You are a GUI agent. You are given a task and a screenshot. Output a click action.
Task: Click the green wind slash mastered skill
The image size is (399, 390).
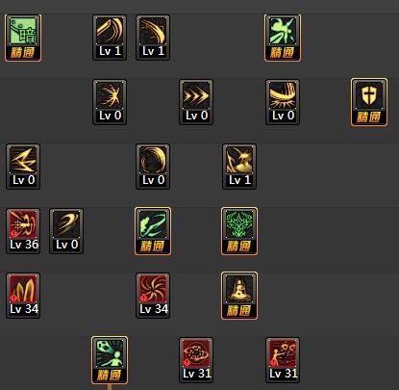153,231
